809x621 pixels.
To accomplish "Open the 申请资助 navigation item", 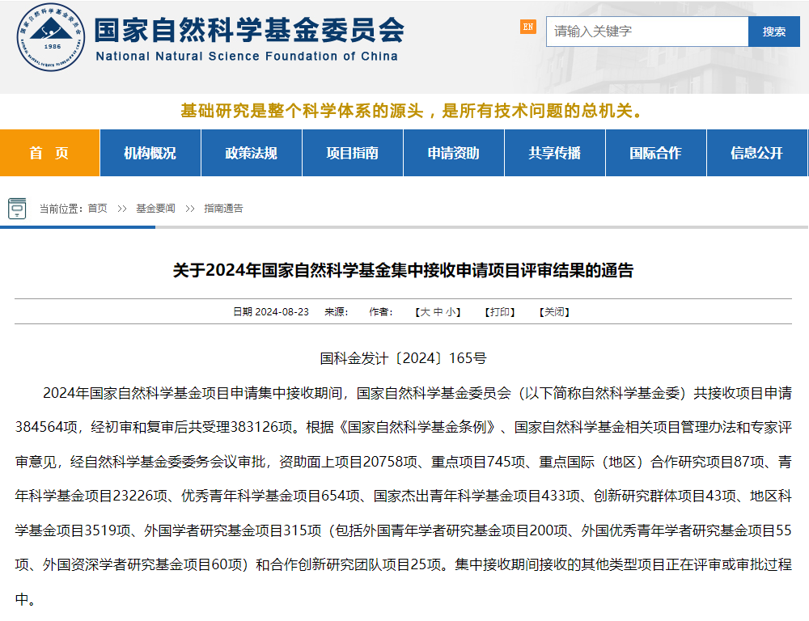I will (453, 153).
